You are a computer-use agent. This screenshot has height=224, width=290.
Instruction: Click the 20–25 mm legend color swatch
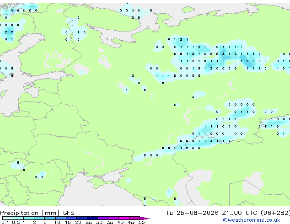(81, 218)
